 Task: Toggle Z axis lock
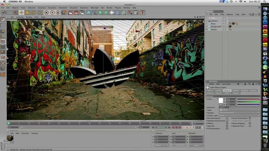click(58, 13)
